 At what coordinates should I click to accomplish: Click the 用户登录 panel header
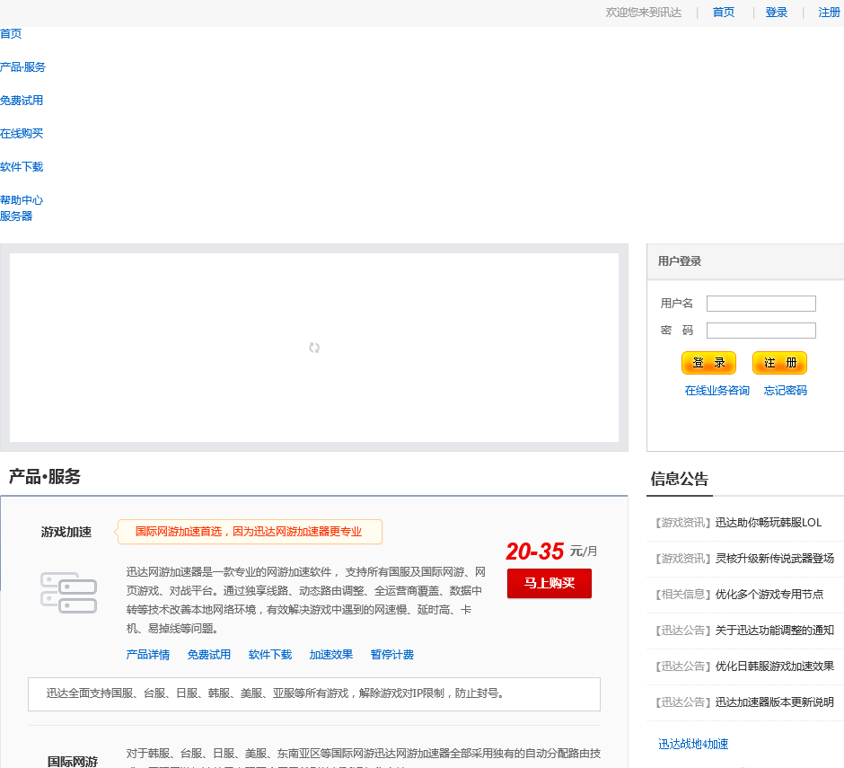click(x=745, y=261)
